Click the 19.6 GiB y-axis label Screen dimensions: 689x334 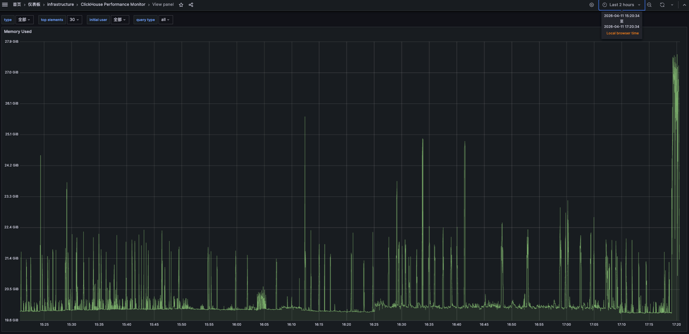point(12,320)
